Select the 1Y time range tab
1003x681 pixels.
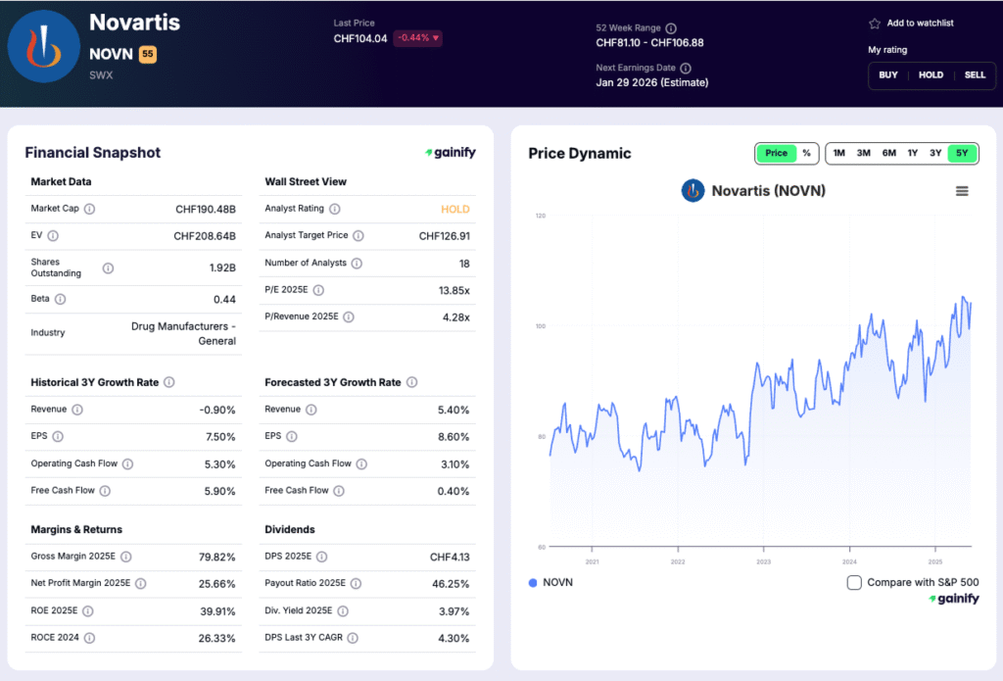(912, 153)
